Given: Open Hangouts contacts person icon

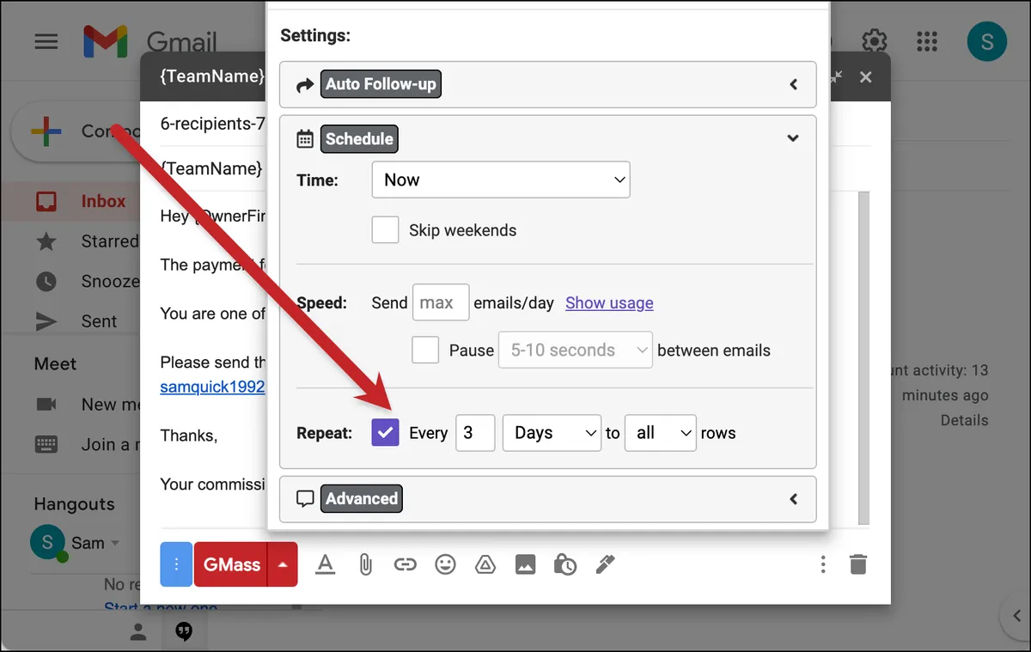Looking at the screenshot, I should click(137, 632).
